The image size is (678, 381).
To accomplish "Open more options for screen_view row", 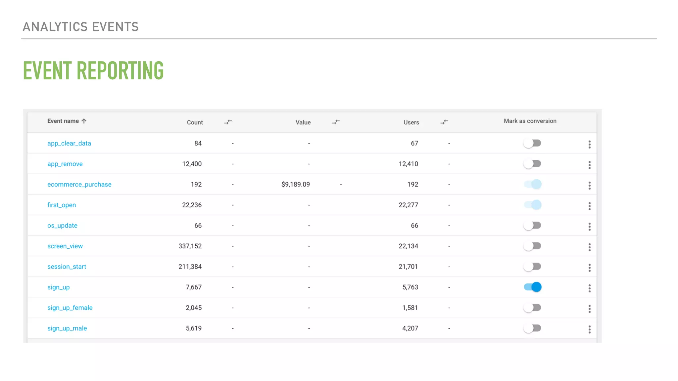I will [x=589, y=247].
